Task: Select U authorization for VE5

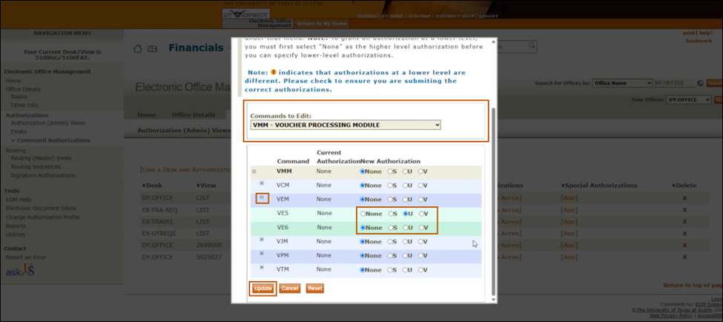Action: (406, 214)
